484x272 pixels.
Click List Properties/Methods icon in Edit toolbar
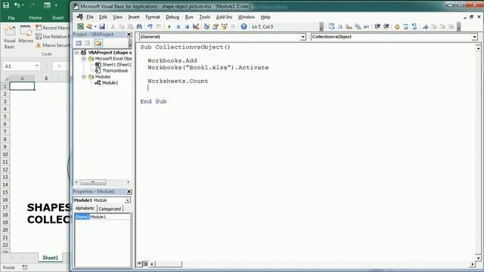coord(331,27)
